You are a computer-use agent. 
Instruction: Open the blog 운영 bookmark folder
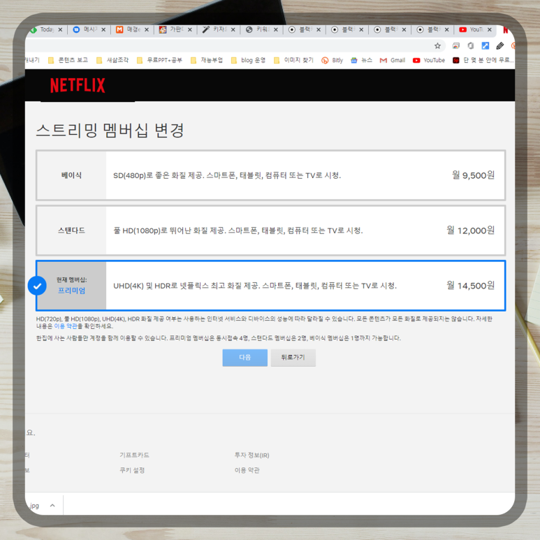[248, 60]
